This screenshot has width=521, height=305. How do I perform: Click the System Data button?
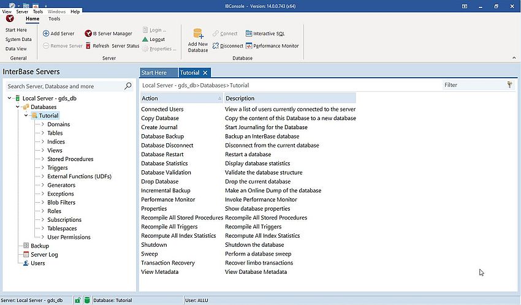coord(18,39)
